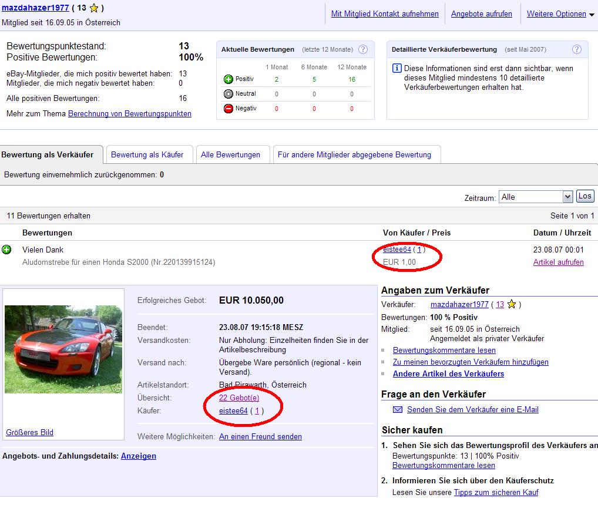This screenshot has height=505, width=598.
Task: Click the green Positiv plus icon
Action: coord(228,79)
